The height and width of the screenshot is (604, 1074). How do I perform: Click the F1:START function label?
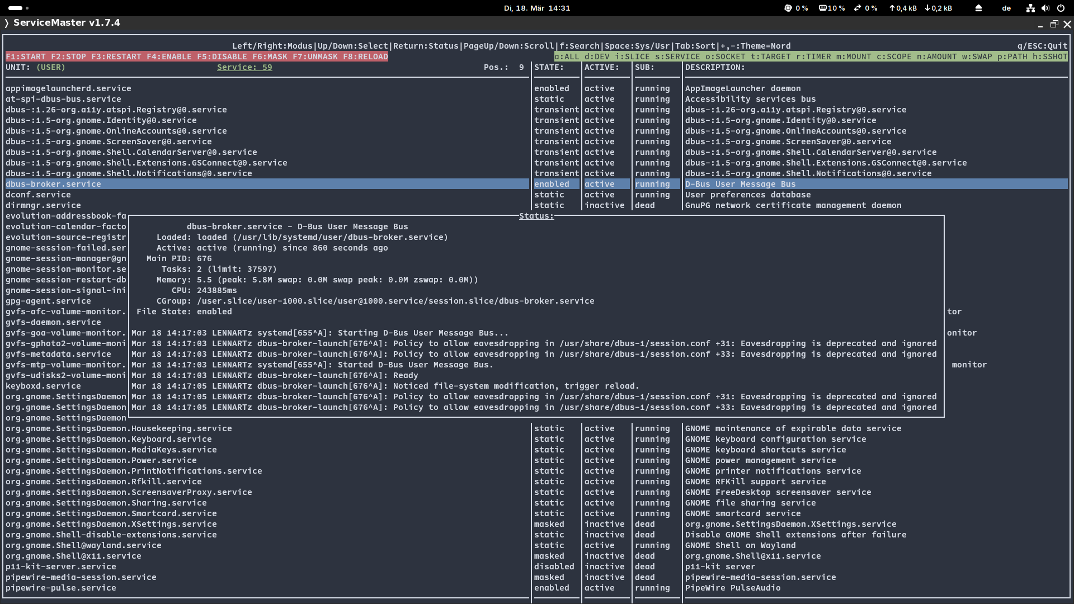pos(26,56)
